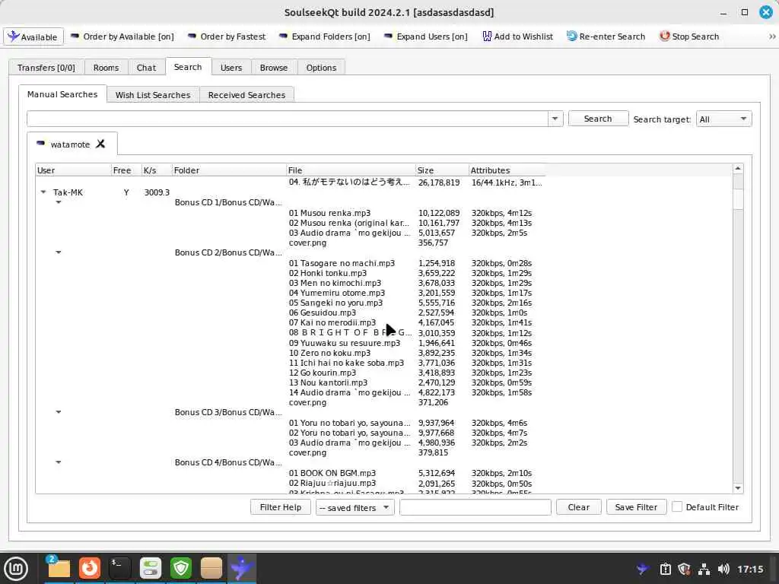The height and width of the screenshot is (584, 779).
Task: Open the Transfers [0/0] tab
Action: click(x=46, y=68)
